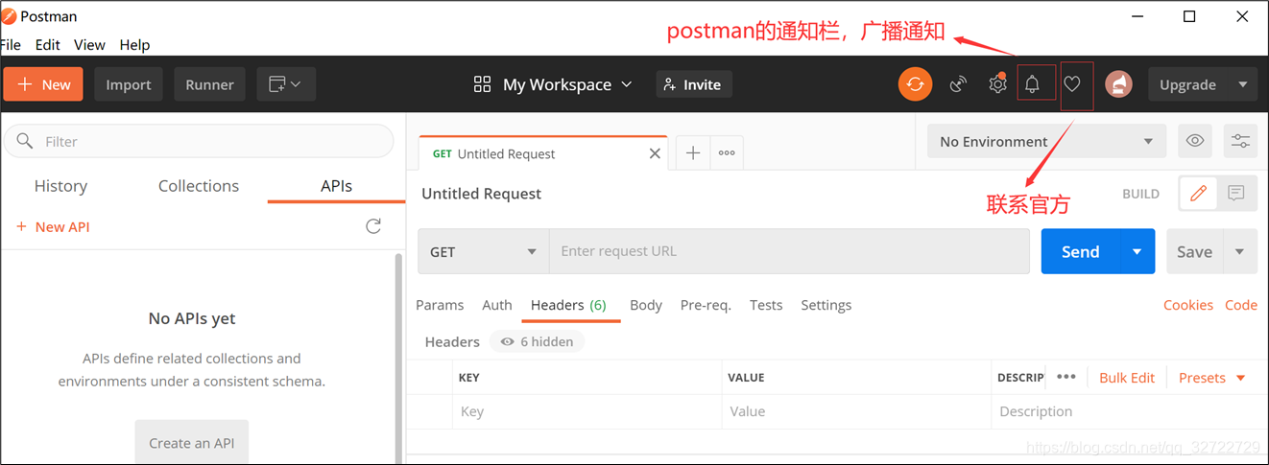Viewport: 1269px width, 465px height.
Task: Switch to the Collections tab
Action: coord(199,186)
